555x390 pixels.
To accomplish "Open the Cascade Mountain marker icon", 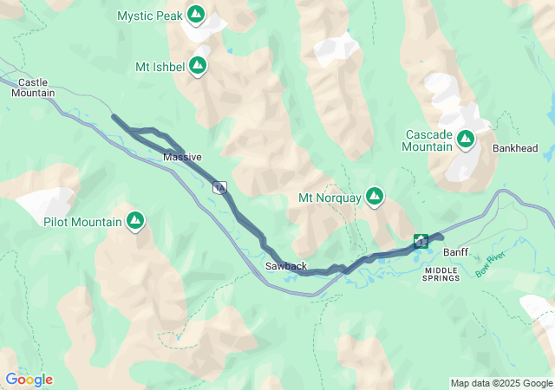I will tap(466, 140).
